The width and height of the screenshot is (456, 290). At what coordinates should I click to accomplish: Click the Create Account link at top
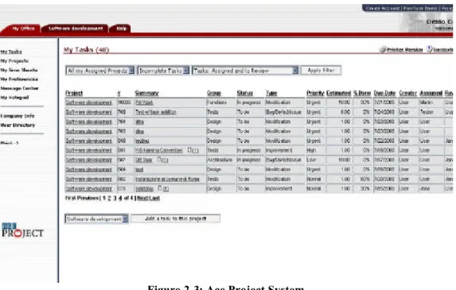tap(383, 8)
